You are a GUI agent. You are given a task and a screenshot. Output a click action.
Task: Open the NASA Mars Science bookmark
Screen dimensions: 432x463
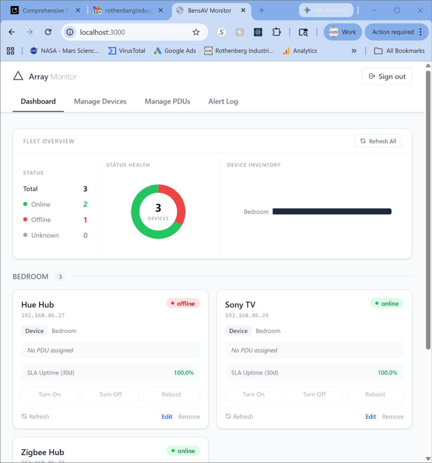tap(64, 51)
